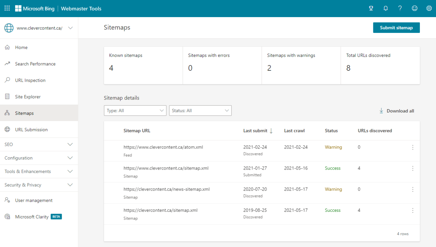Click the Total URLs discovered card

(x=380, y=65)
